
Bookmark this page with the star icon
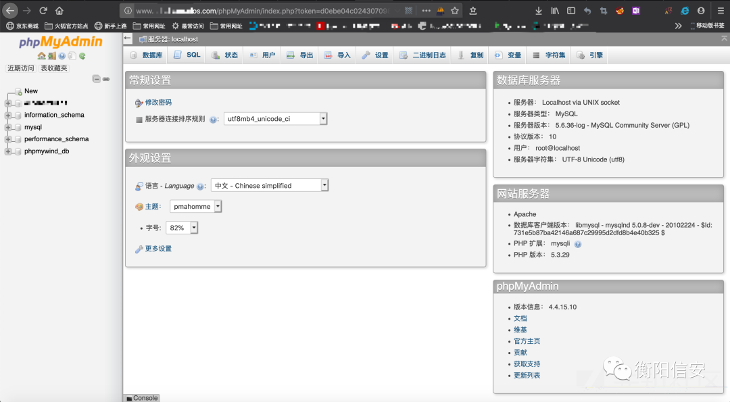[x=455, y=10]
